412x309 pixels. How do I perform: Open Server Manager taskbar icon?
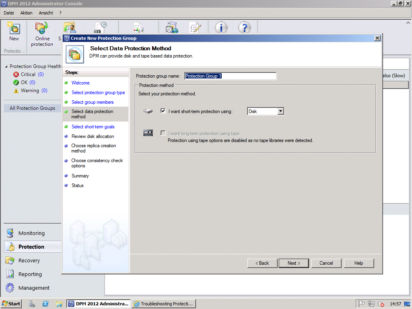32,304
